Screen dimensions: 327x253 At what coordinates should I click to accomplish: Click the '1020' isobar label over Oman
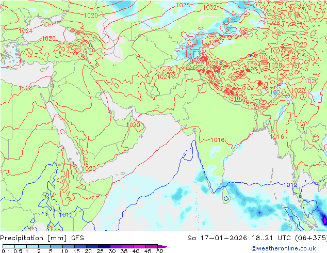(x=133, y=125)
